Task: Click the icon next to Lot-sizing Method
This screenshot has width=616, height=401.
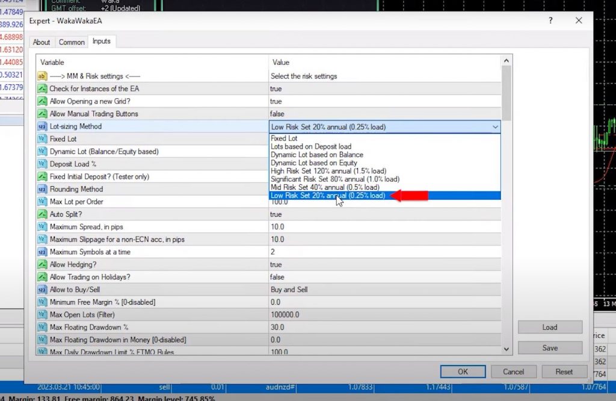Action: tap(42, 127)
